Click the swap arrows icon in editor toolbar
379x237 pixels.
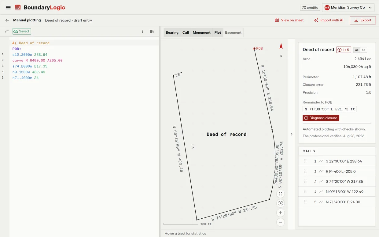(7, 31)
